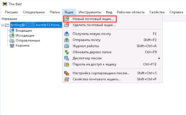The image size is (186, 115).
Task: Click the Диспетчер писем icon
Action: (67, 58)
